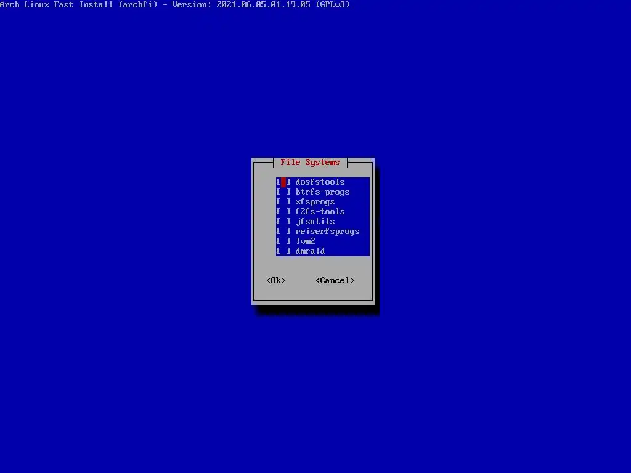The height and width of the screenshot is (473, 631).
Task: Click the xfsprogs label text
Action: tap(315, 202)
